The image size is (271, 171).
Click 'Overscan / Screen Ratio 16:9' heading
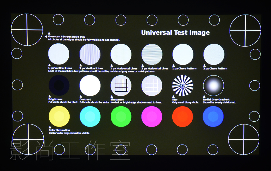point(66,36)
